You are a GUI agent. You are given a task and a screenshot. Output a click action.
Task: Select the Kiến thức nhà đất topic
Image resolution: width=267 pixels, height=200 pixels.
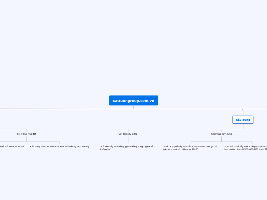(x=26, y=134)
